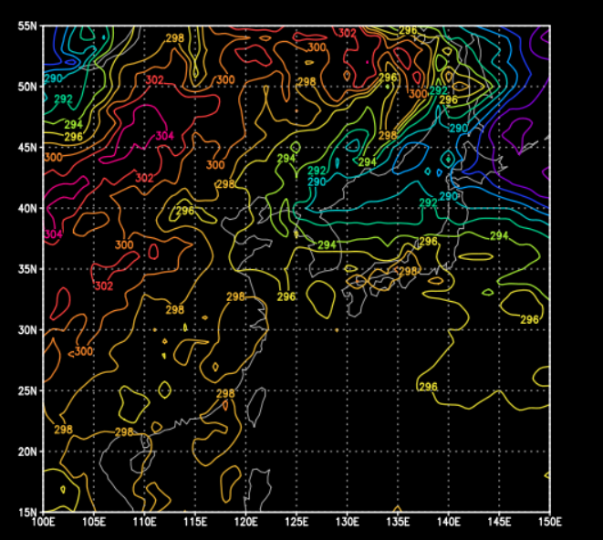Click the 55N latitude axis label
Image resolution: width=603 pixels, height=540 pixels.
[26, 26]
